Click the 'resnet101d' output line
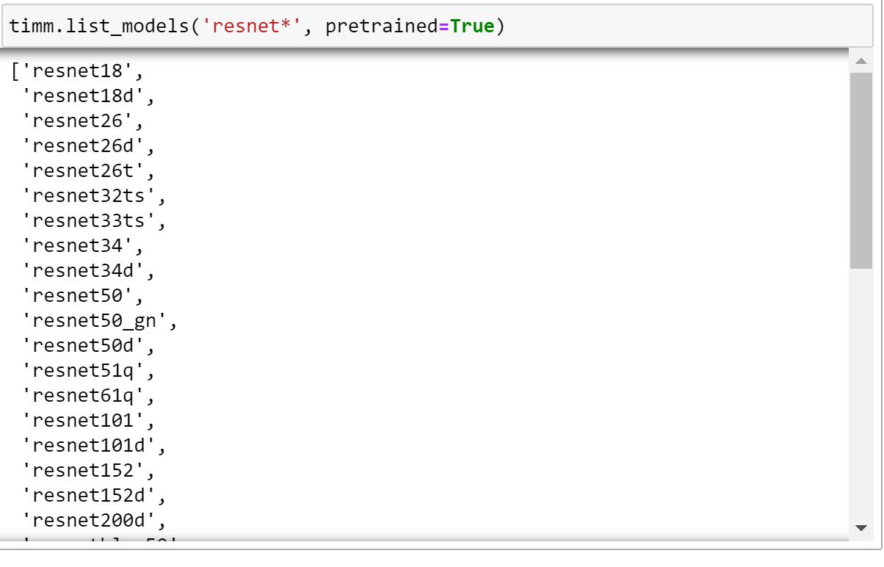 click(x=93, y=446)
